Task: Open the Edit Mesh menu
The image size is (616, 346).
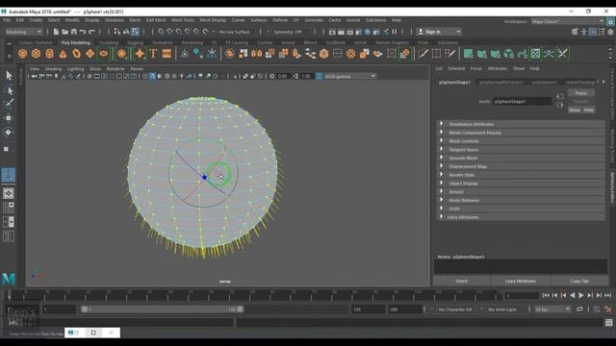Action: coord(156,20)
